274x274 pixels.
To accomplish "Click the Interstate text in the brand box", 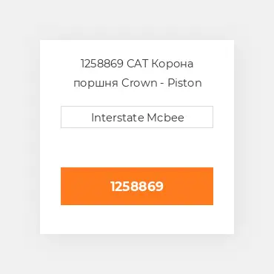I will tap(118, 118).
